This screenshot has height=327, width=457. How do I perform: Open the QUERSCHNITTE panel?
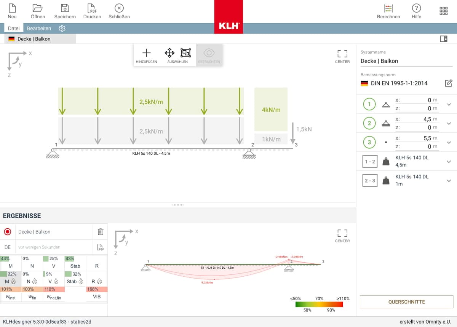pos(406,301)
